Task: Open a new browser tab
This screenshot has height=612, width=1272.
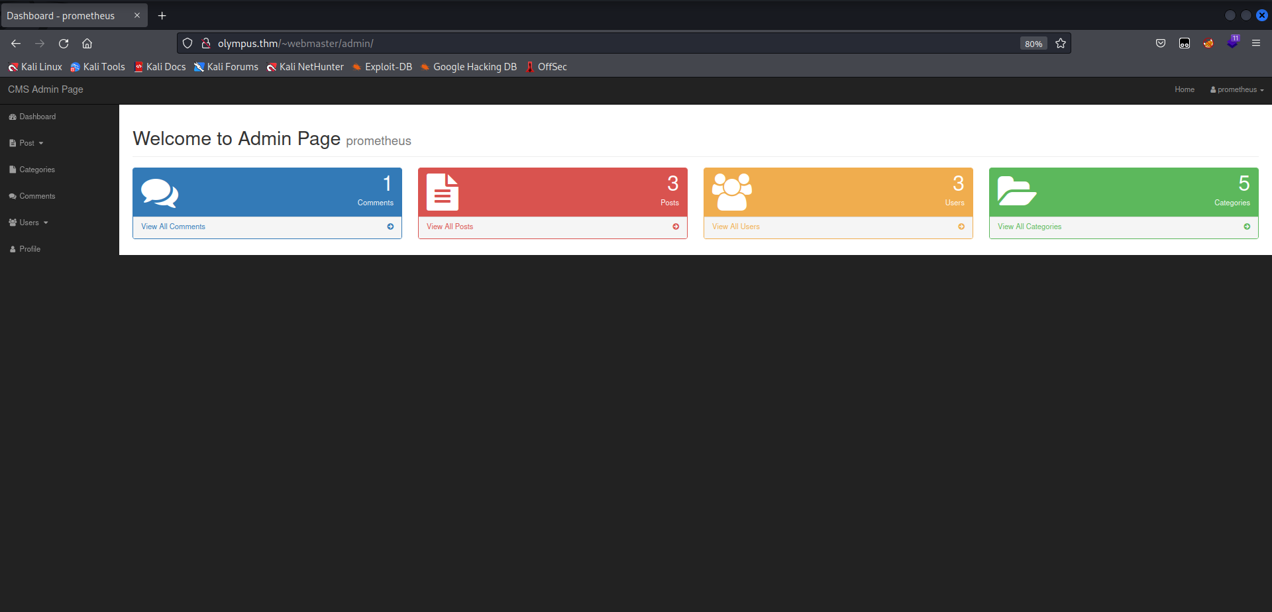Action: [x=162, y=15]
